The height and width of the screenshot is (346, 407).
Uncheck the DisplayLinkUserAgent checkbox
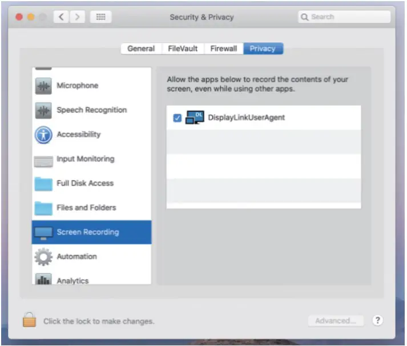tap(178, 118)
